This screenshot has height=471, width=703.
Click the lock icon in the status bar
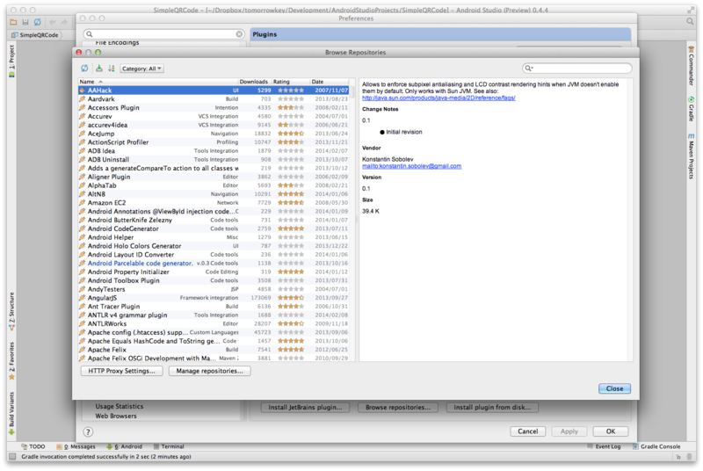coord(678,457)
